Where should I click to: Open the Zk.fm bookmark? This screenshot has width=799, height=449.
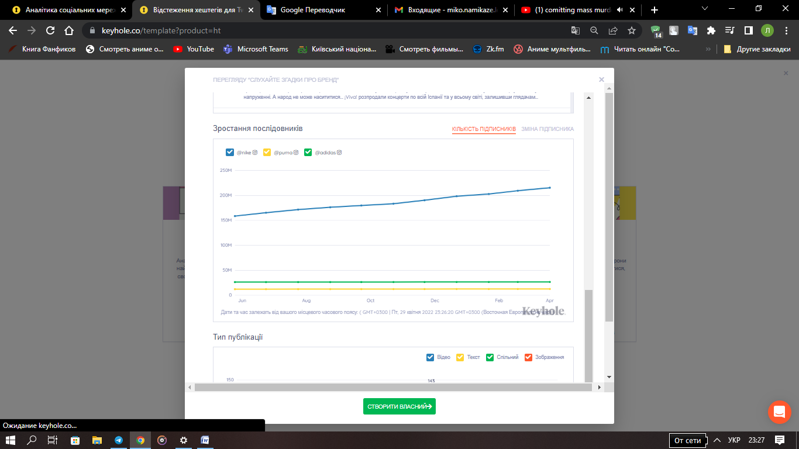tap(488, 49)
